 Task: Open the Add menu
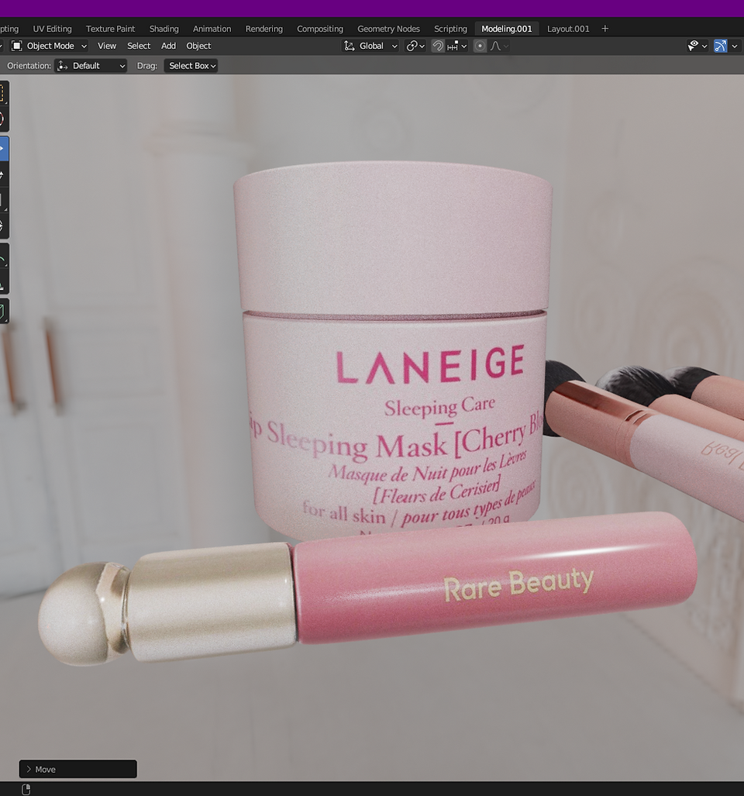click(168, 46)
